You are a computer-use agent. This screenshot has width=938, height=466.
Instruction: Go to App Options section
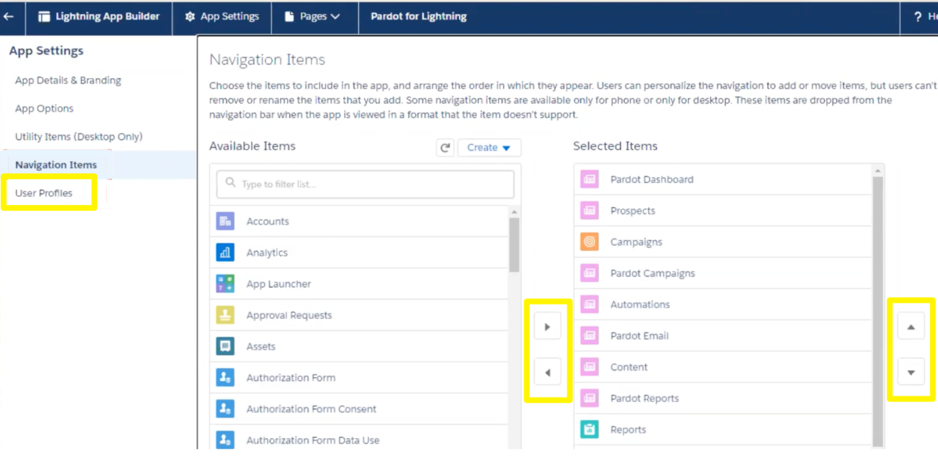pyautogui.click(x=44, y=109)
